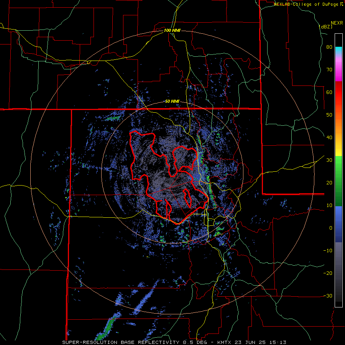Click the 80 value on the dBZ scale

(329, 47)
